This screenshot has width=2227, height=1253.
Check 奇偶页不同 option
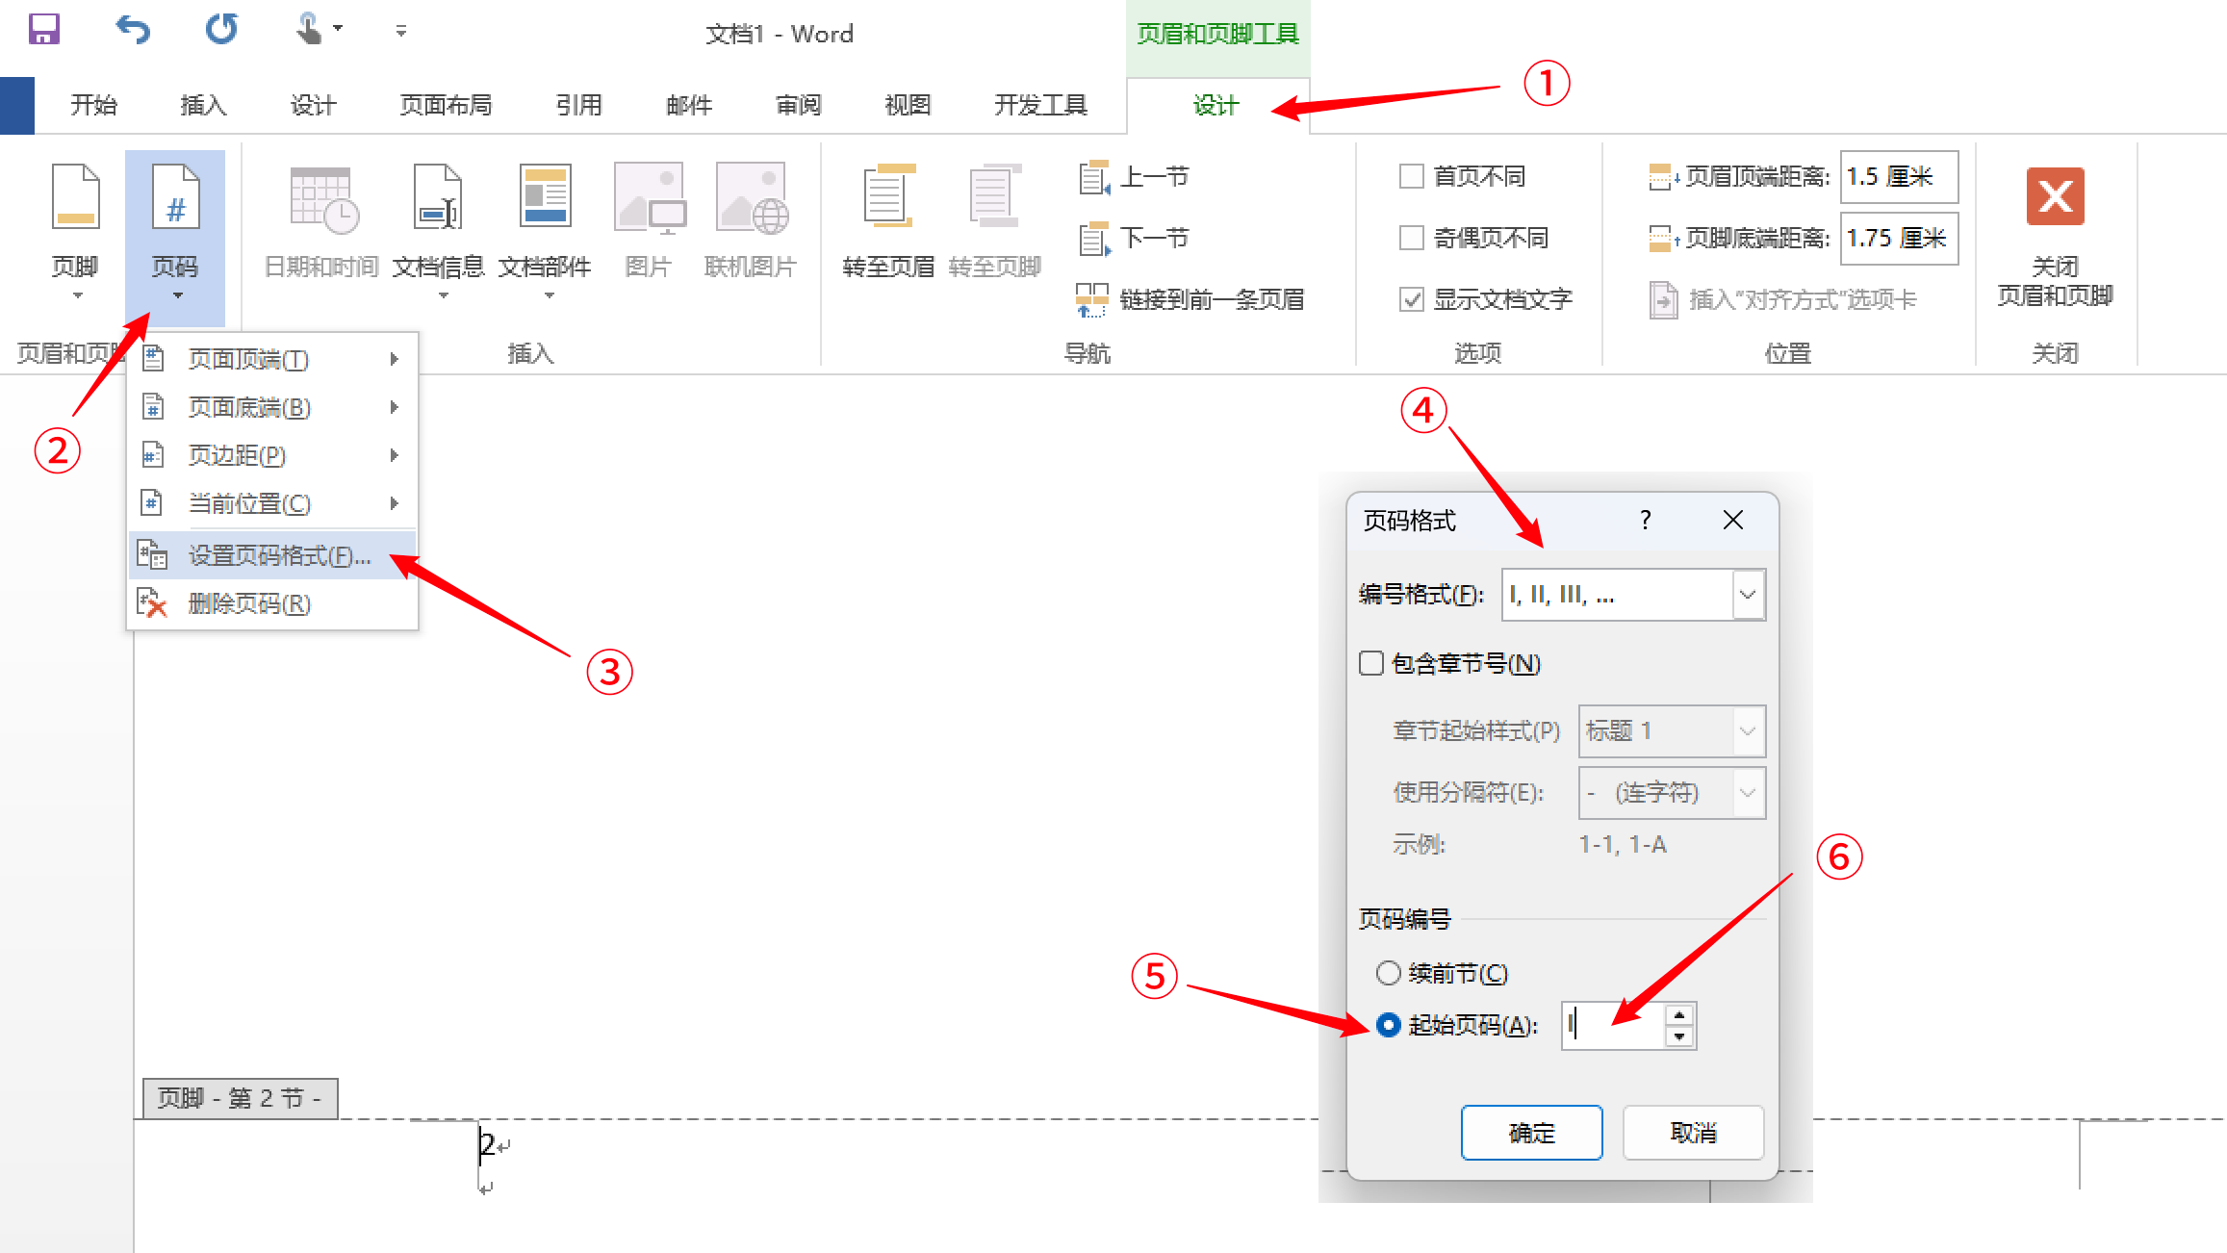1411,237
